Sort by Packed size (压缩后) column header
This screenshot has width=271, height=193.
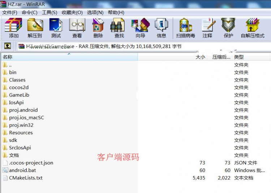(220, 57)
